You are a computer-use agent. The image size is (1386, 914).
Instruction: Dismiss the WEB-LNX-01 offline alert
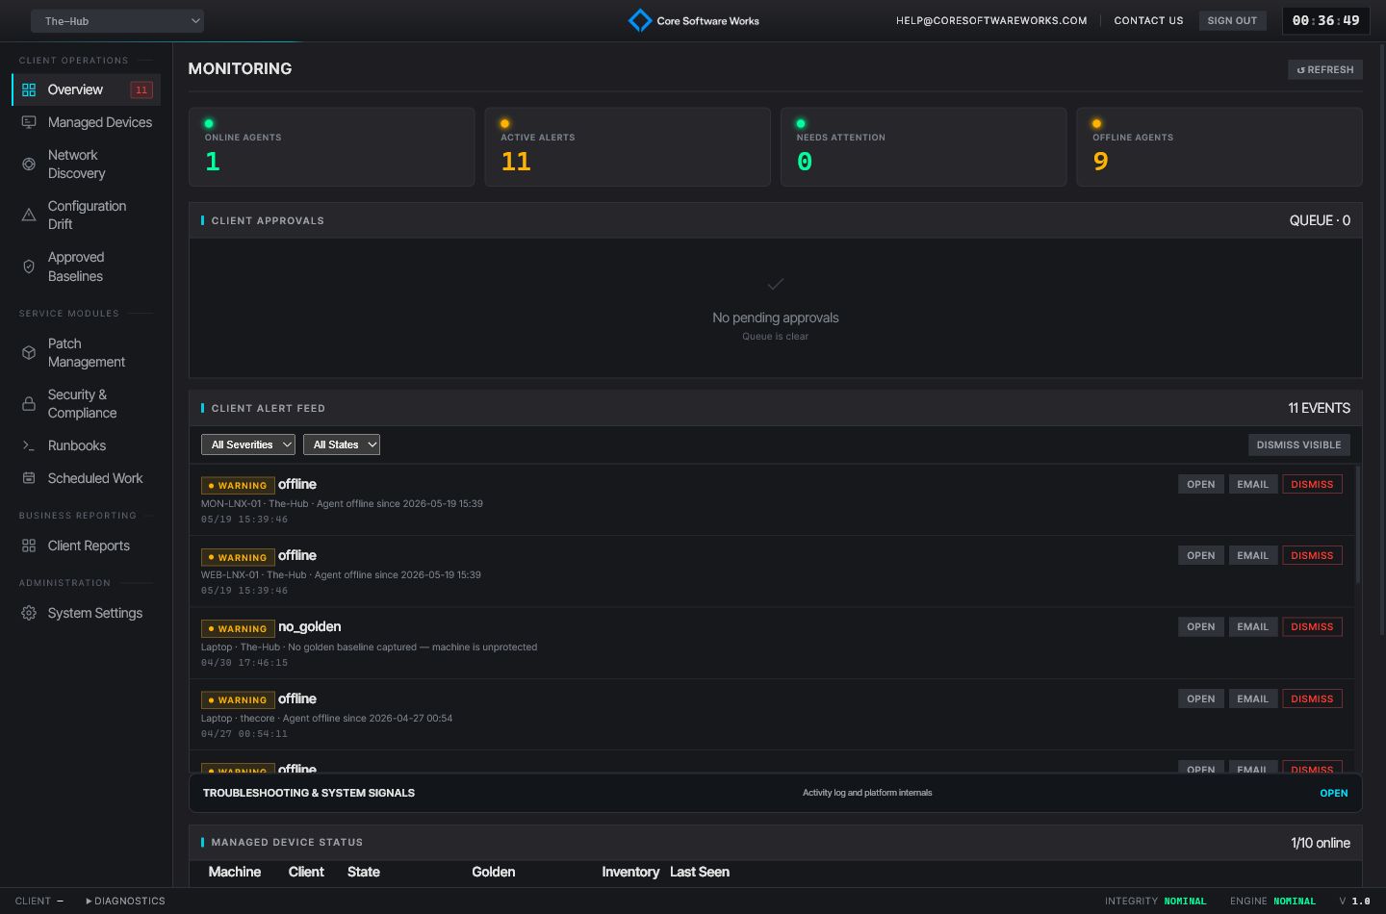[1312, 555]
